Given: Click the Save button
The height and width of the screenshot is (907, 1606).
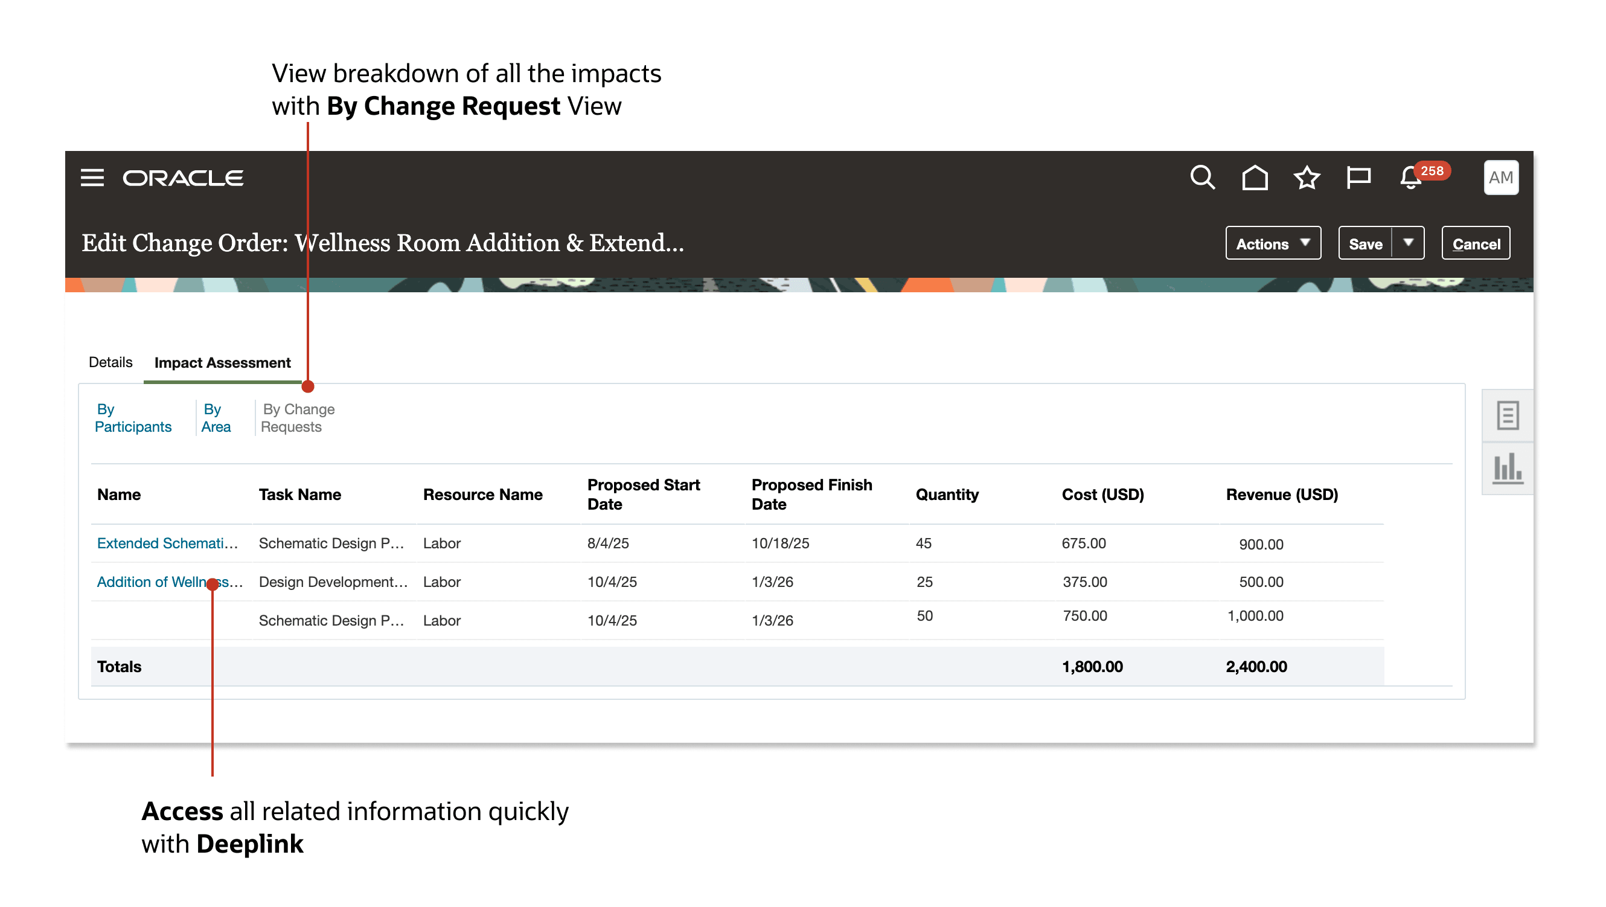Looking at the screenshot, I should (x=1364, y=244).
